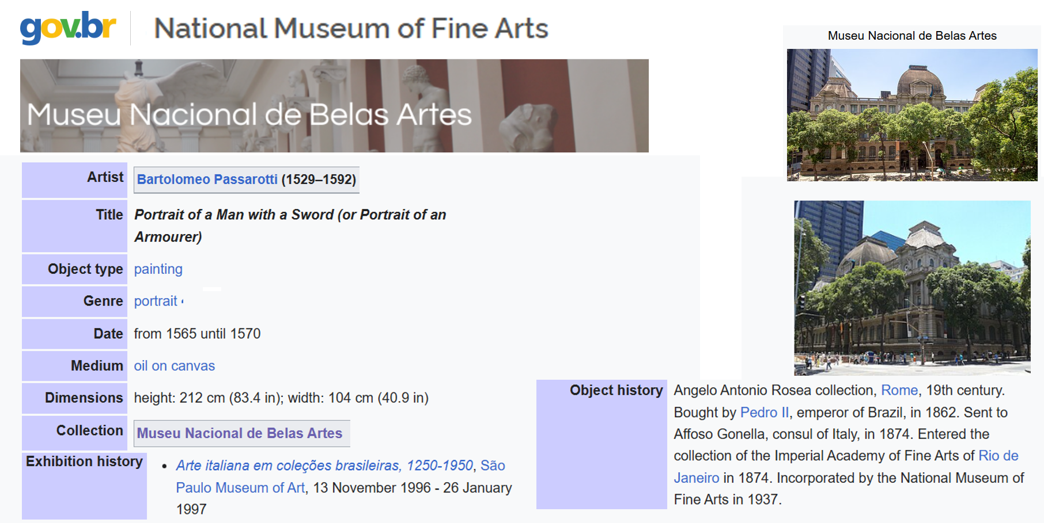Click the Portrait of a Man with a Sword title
This screenshot has height=523, width=1044.
point(290,215)
